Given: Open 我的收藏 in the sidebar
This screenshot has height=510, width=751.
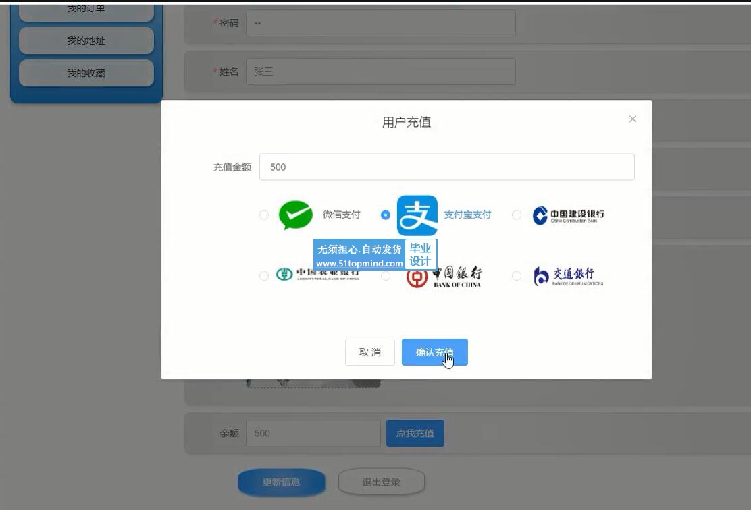Looking at the screenshot, I should point(86,74).
